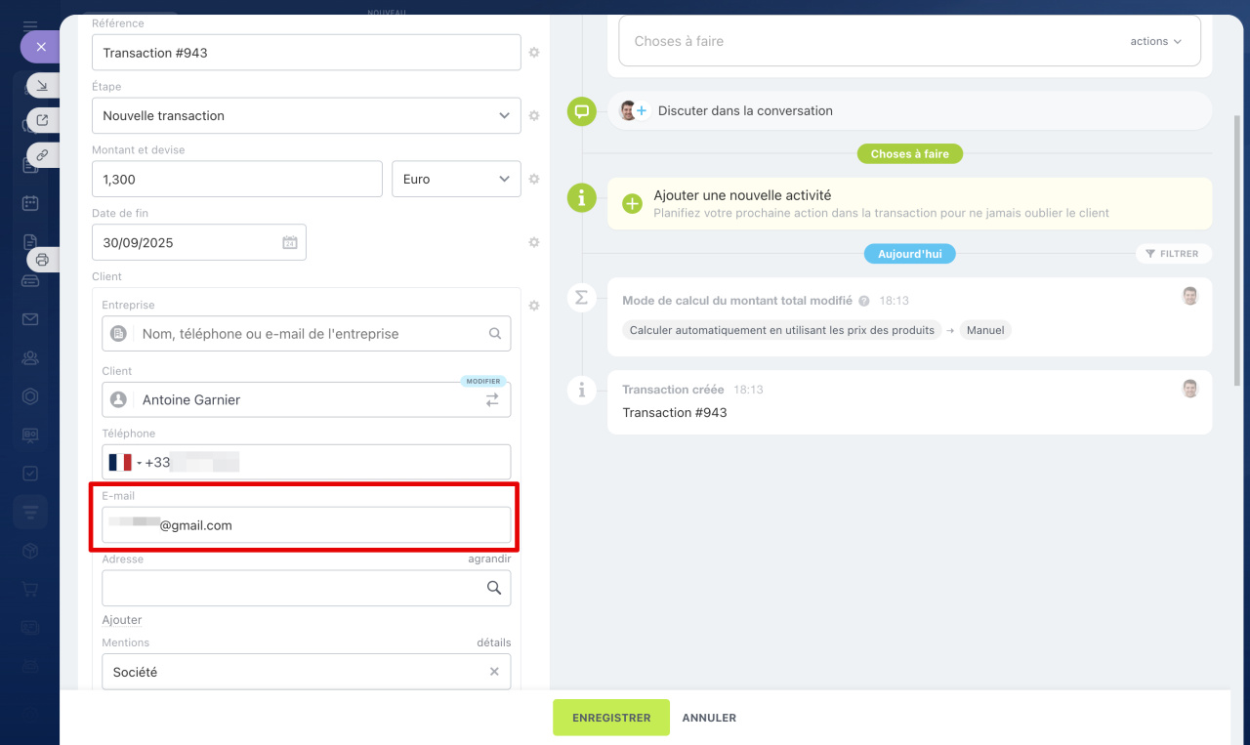Image resolution: width=1250 pixels, height=745 pixels.
Task: Click the FILTRER button in timeline
Action: [x=1173, y=254]
